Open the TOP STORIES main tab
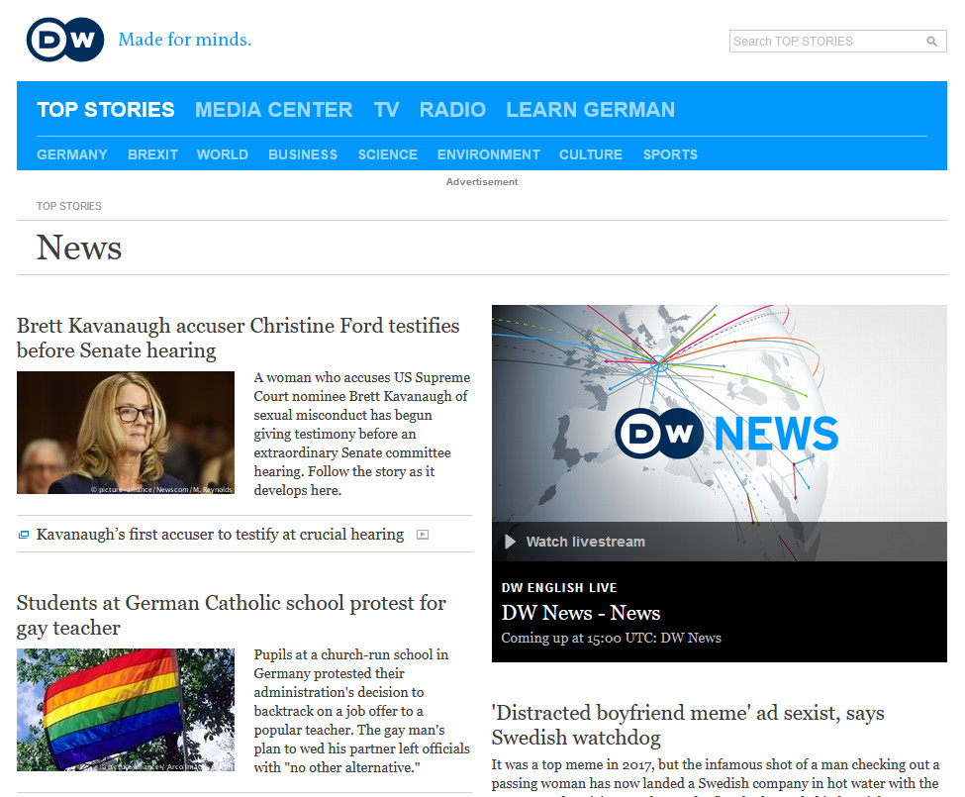Image resolution: width=965 pixels, height=797 pixels. tap(106, 110)
